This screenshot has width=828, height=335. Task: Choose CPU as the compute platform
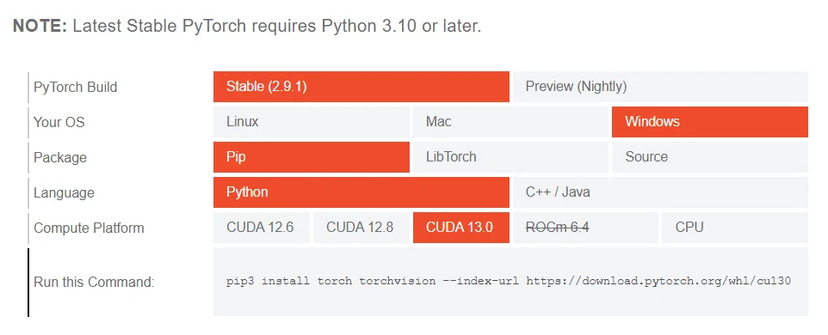(x=735, y=228)
